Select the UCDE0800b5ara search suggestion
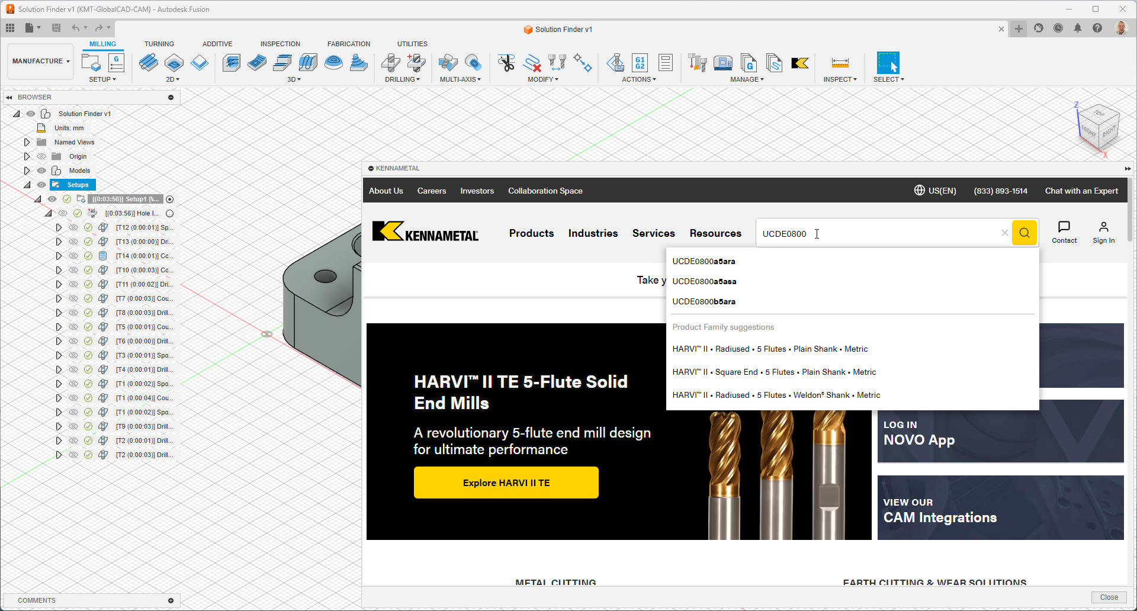Screen dimensions: 1137x611 704,301
